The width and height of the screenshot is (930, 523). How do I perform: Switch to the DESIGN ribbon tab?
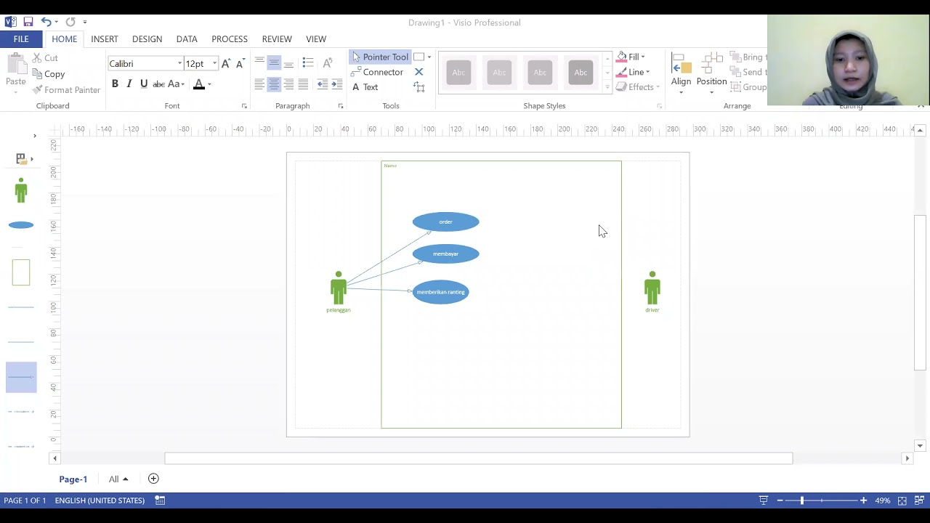coord(147,39)
